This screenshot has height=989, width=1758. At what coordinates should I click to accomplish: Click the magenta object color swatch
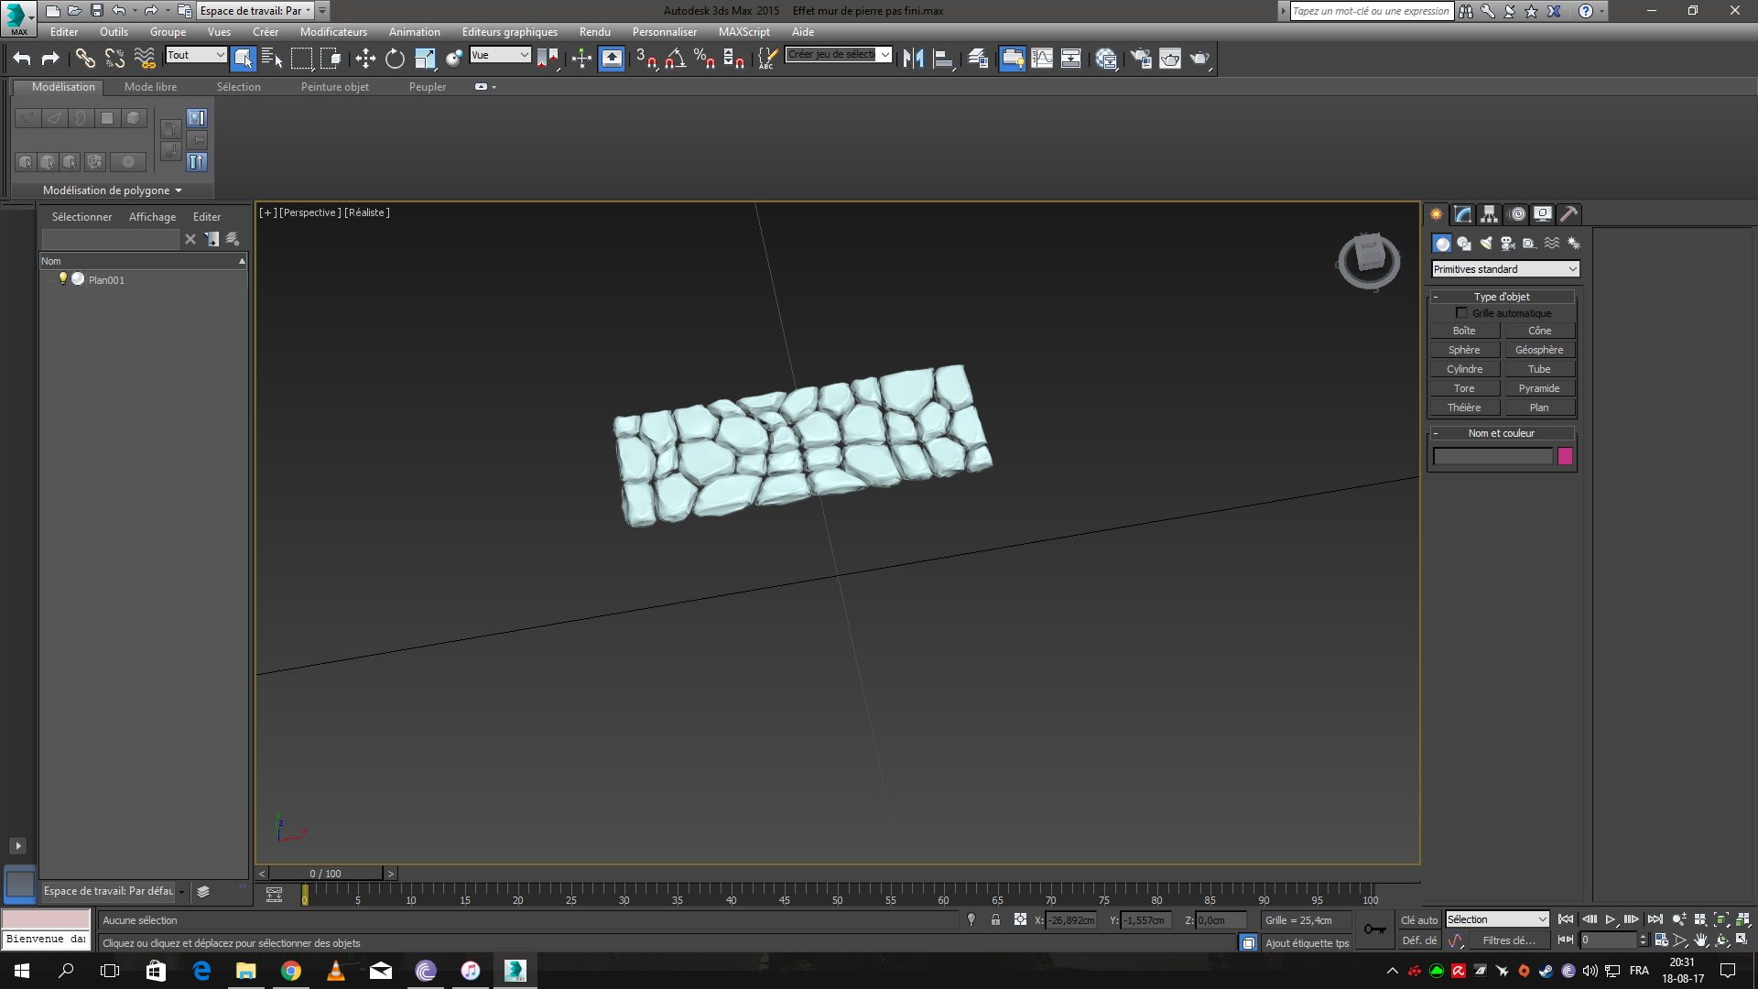(1565, 456)
